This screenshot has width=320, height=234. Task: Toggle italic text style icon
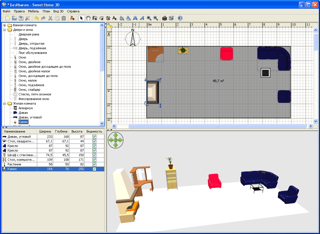[x=142, y=18]
